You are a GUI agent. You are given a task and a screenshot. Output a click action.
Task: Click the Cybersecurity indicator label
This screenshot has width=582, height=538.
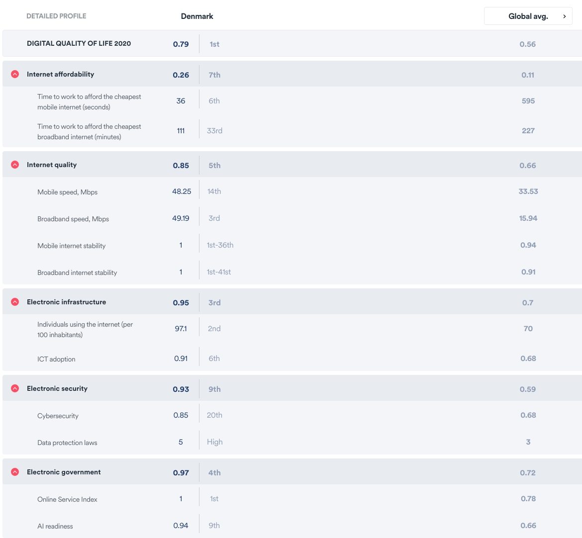58,416
